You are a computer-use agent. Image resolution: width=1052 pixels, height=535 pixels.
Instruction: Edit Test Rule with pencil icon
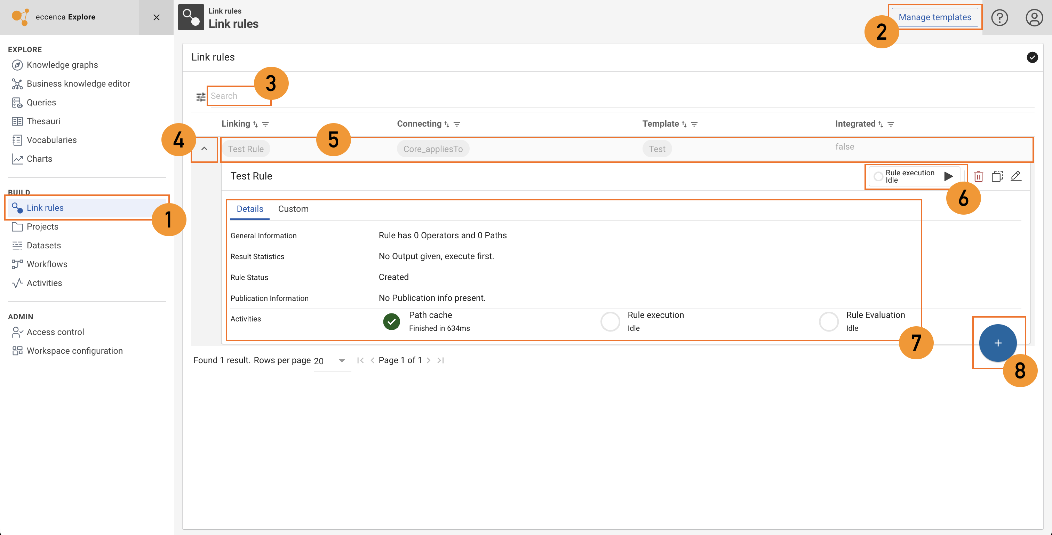(x=1016, y=176)
